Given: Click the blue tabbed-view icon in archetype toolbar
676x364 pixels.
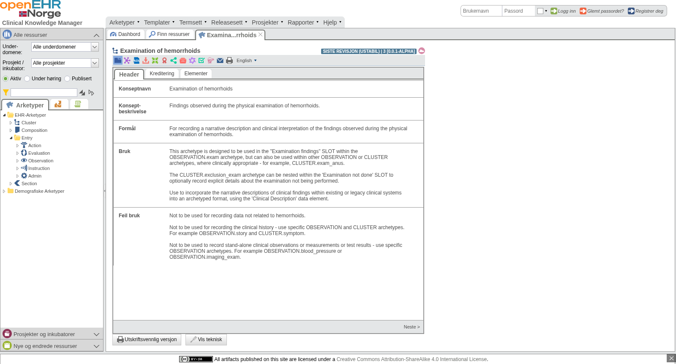Looking at the screenshot, I should click(118, 60).
